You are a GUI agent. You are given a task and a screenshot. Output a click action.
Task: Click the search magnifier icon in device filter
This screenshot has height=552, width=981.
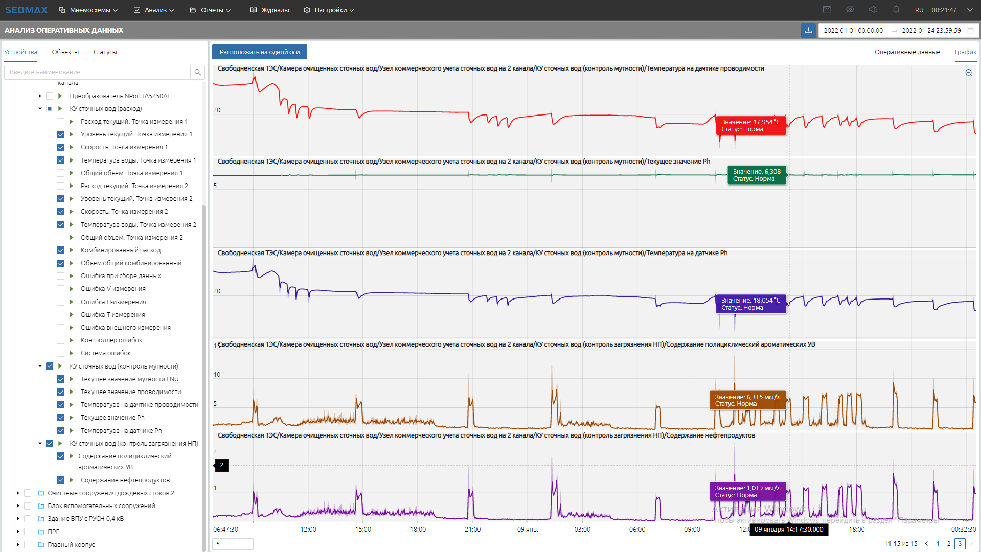coord(197,72)
